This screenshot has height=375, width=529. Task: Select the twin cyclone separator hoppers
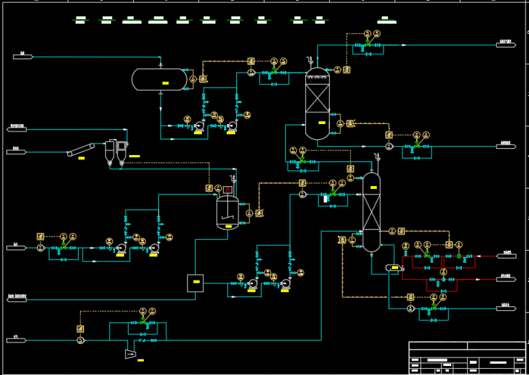tap(116, 152)
